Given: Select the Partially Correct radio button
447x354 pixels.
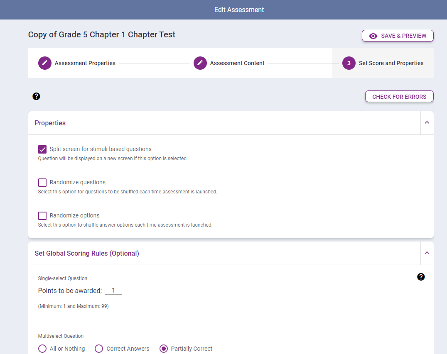Looking at the screenshot, I should [x=164, y=349].
